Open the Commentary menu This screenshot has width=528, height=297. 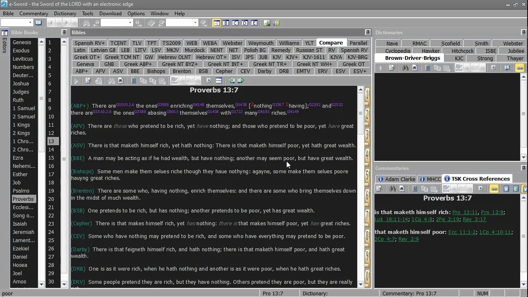point(34,14)
